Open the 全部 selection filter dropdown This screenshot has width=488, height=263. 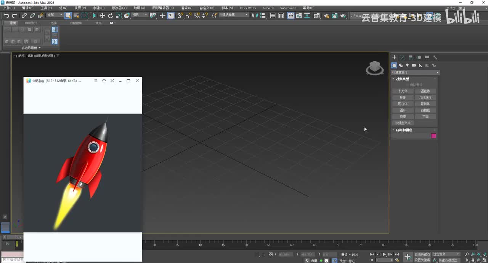tap(55, 15)
